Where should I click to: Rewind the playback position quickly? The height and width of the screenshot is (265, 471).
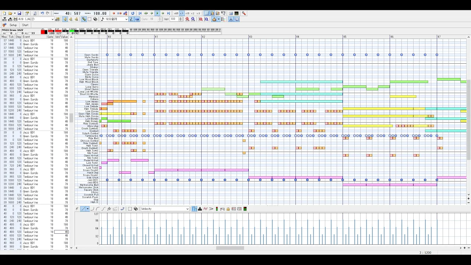(x=146, y=13)
